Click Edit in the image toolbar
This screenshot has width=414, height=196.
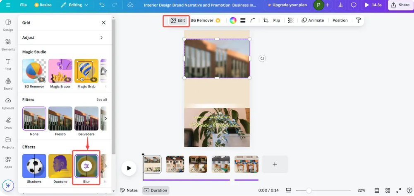click(178, 20)
